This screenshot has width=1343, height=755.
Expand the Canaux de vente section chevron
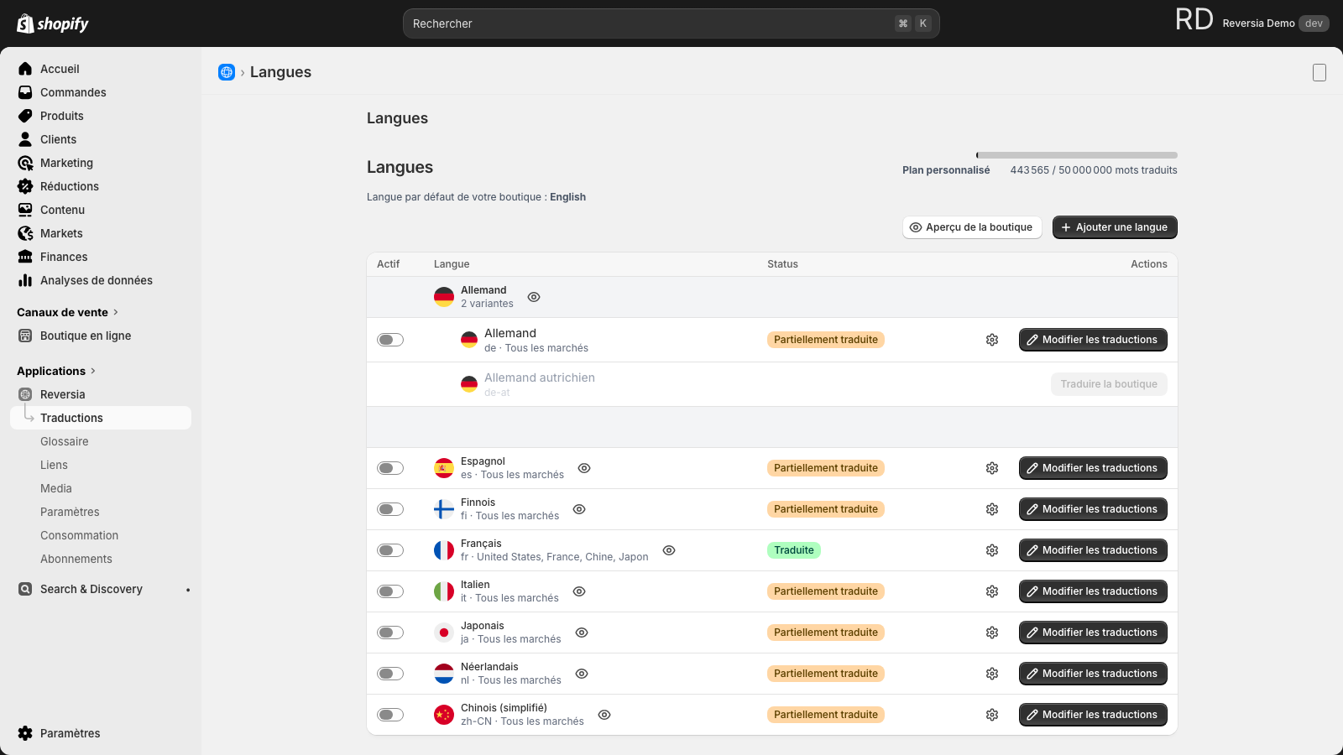116,312
